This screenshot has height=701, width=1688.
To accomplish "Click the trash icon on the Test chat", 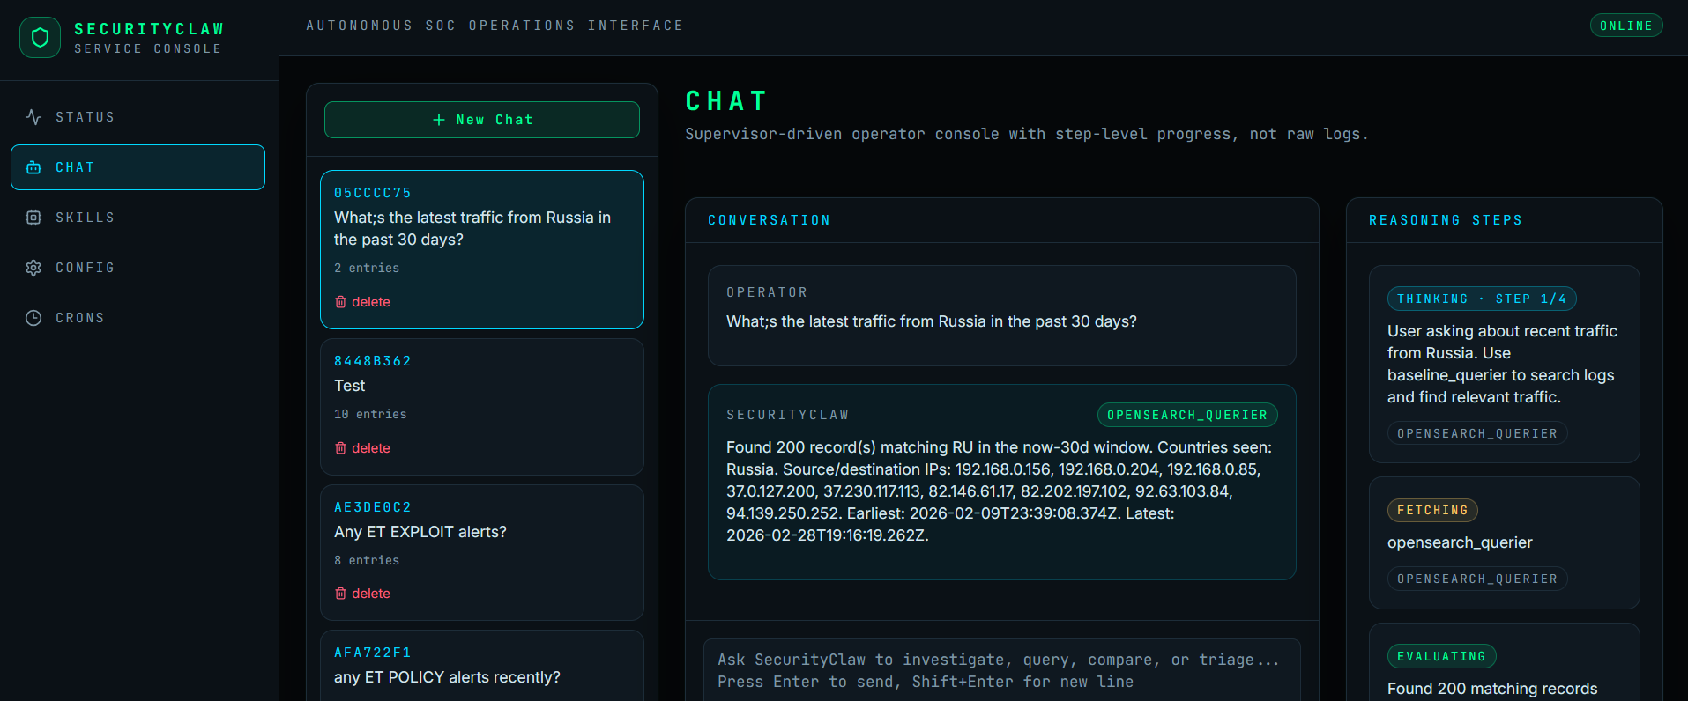I will [x=341, y=447].
